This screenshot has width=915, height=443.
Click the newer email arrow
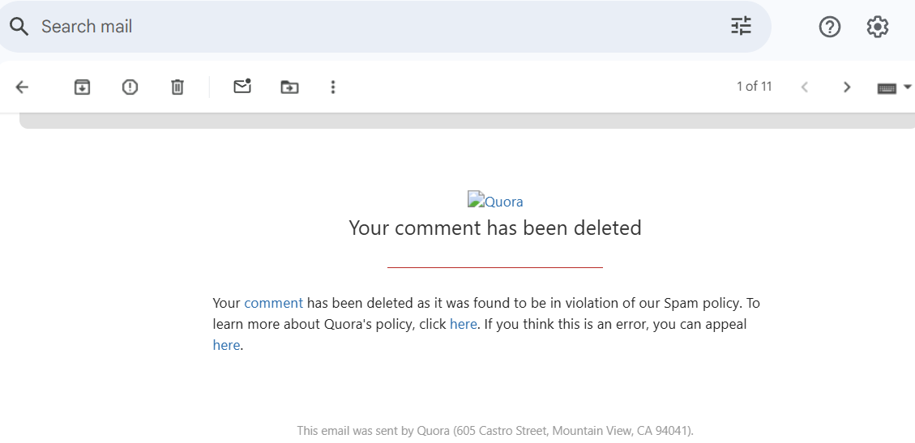804,87
